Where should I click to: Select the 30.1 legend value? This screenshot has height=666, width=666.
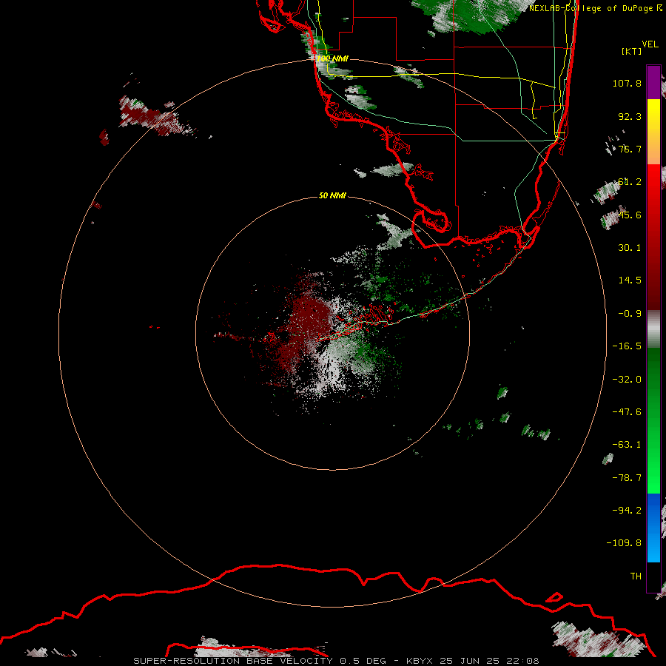click(x=630, y=248)
